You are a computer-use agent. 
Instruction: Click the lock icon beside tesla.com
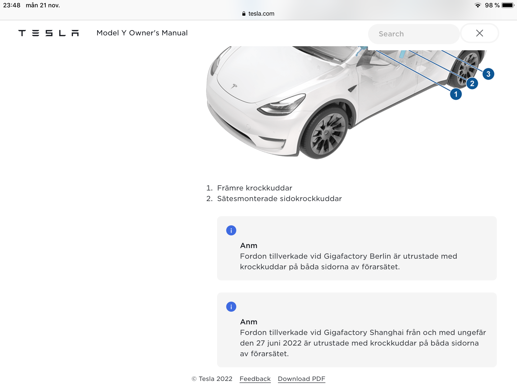click(x=244, y=14)
